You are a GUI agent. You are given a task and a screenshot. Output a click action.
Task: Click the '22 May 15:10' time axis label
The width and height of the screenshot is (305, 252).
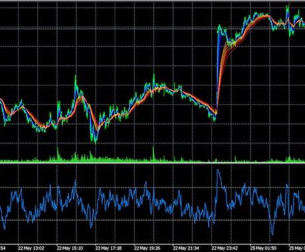[x=70, y=248]
